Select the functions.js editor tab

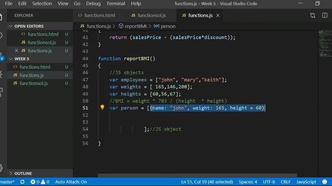click(200, 16)
